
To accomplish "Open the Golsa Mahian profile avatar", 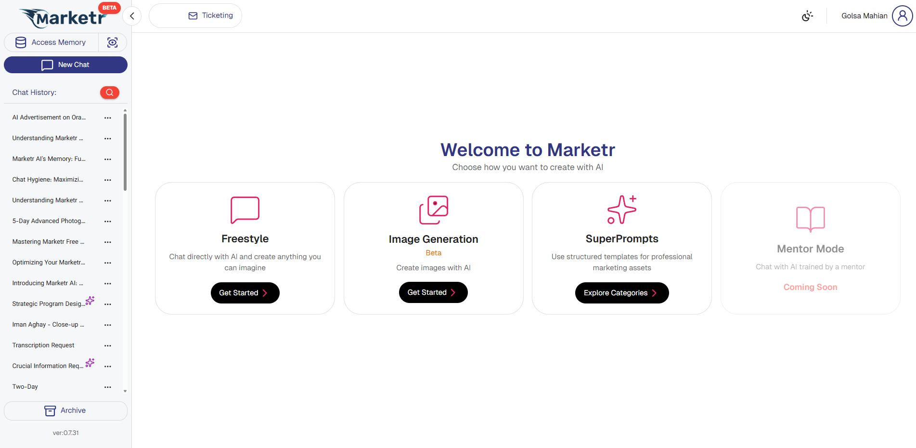I will 902,16.
